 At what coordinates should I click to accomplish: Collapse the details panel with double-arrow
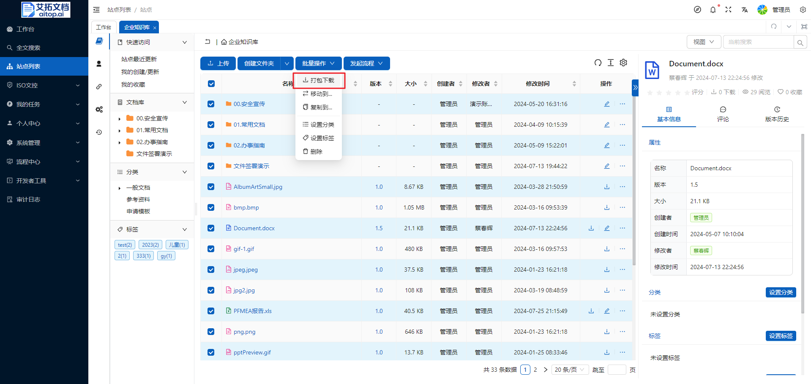pyautogui.click(x=635, y=88)
